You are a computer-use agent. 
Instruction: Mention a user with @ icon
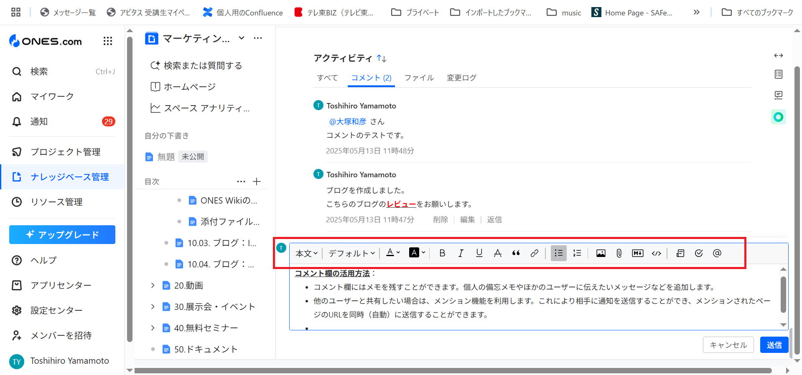pyautogui.click(x=717, y=253)
